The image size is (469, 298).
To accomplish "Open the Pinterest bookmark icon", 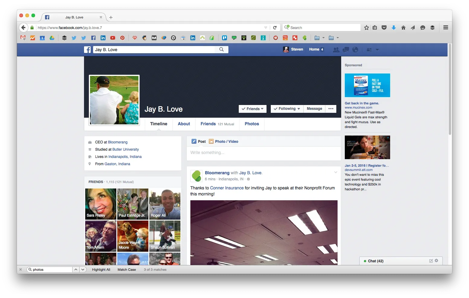I will pyautogui.click(x=122, y=38).
